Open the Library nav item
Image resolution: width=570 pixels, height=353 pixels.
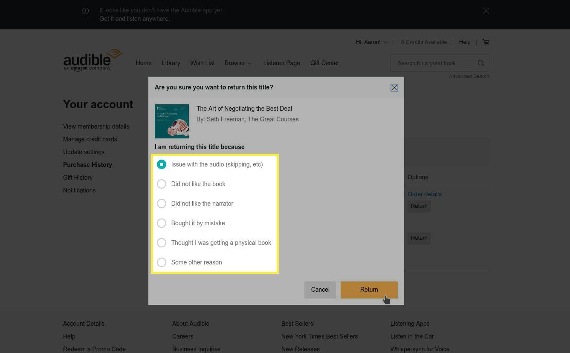[x=171, y=63]
